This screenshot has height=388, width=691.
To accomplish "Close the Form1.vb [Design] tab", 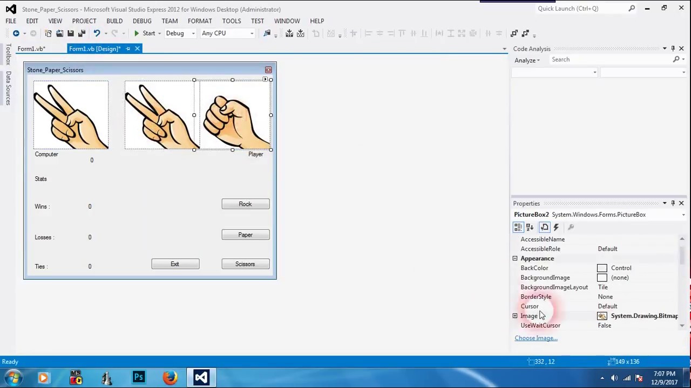I will pos(137,48).
